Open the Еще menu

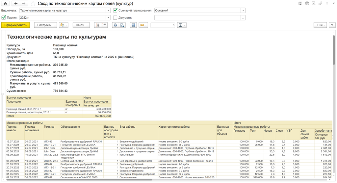[x=320, y=25]
